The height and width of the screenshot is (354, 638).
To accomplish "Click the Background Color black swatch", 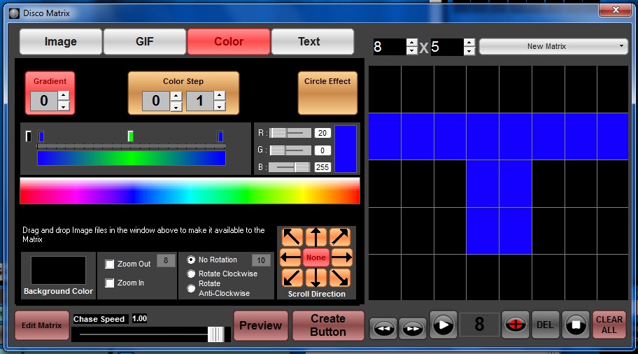I will click(x=58, y=270).
